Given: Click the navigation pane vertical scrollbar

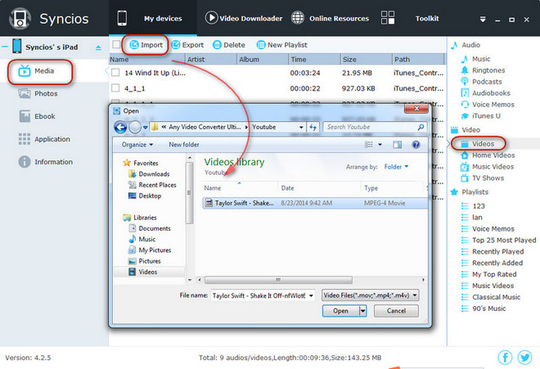Looking at the screenshot, I should 190,193.
